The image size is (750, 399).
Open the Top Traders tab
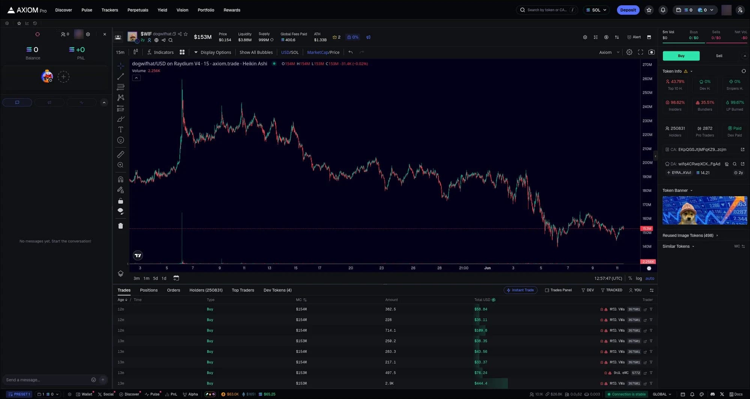[x=243, y=290]
